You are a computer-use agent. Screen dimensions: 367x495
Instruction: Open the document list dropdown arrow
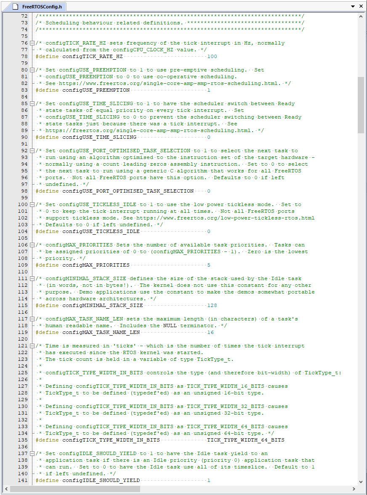tap(353, 7)
